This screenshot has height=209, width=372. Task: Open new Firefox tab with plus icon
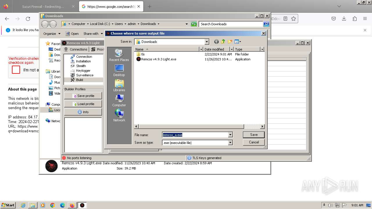[x=149, y=6]
